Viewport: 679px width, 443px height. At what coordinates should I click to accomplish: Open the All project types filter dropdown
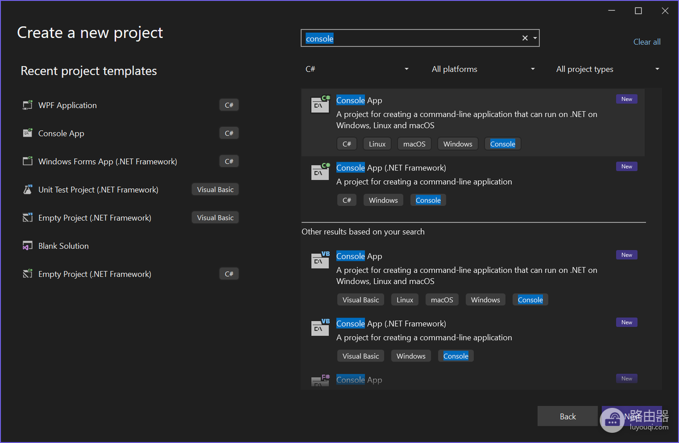[608, 69]
